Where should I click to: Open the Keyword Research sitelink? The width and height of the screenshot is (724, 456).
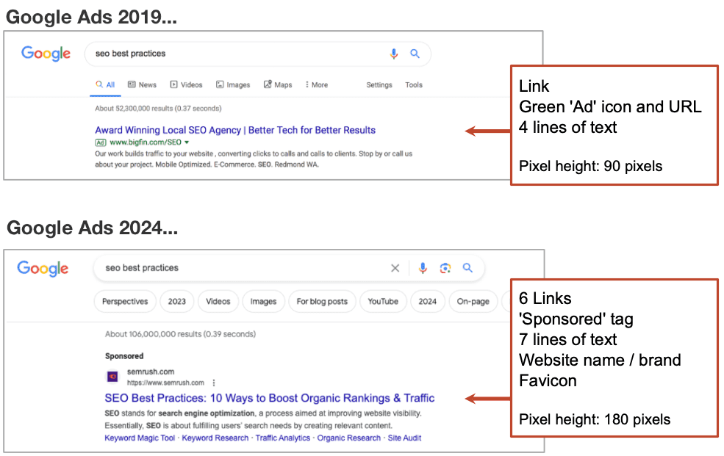tap(215, 438)
